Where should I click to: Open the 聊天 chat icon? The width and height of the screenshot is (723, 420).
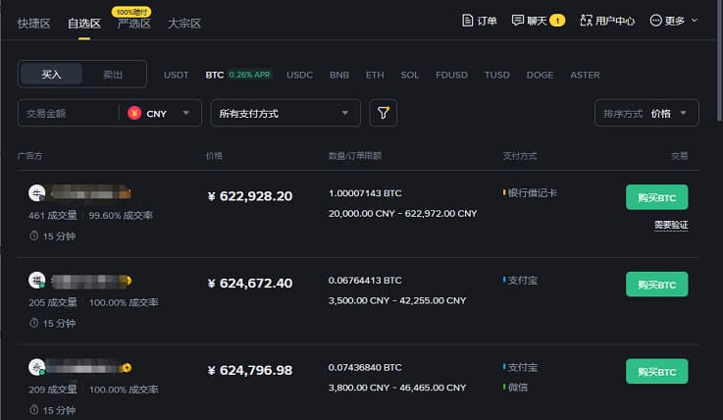click(518, 20)
